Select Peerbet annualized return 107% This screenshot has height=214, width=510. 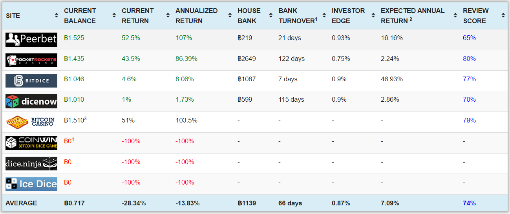pos(184,38)
